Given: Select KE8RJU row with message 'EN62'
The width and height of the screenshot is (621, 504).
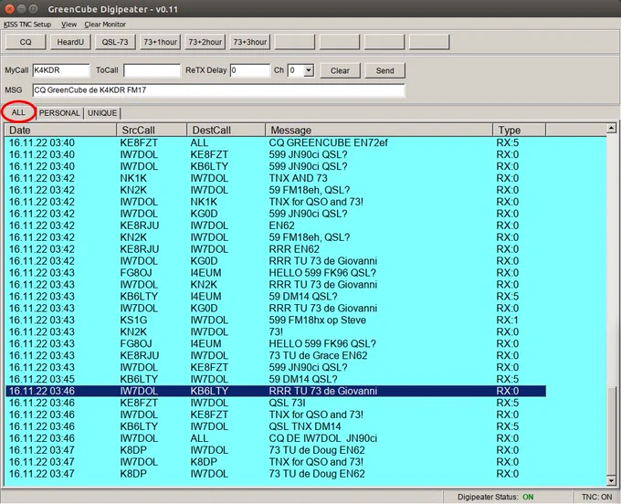Looking at the screenshot, I should [x=276, y=226].
